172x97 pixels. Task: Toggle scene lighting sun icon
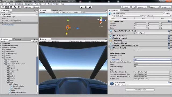click(61, 12)
